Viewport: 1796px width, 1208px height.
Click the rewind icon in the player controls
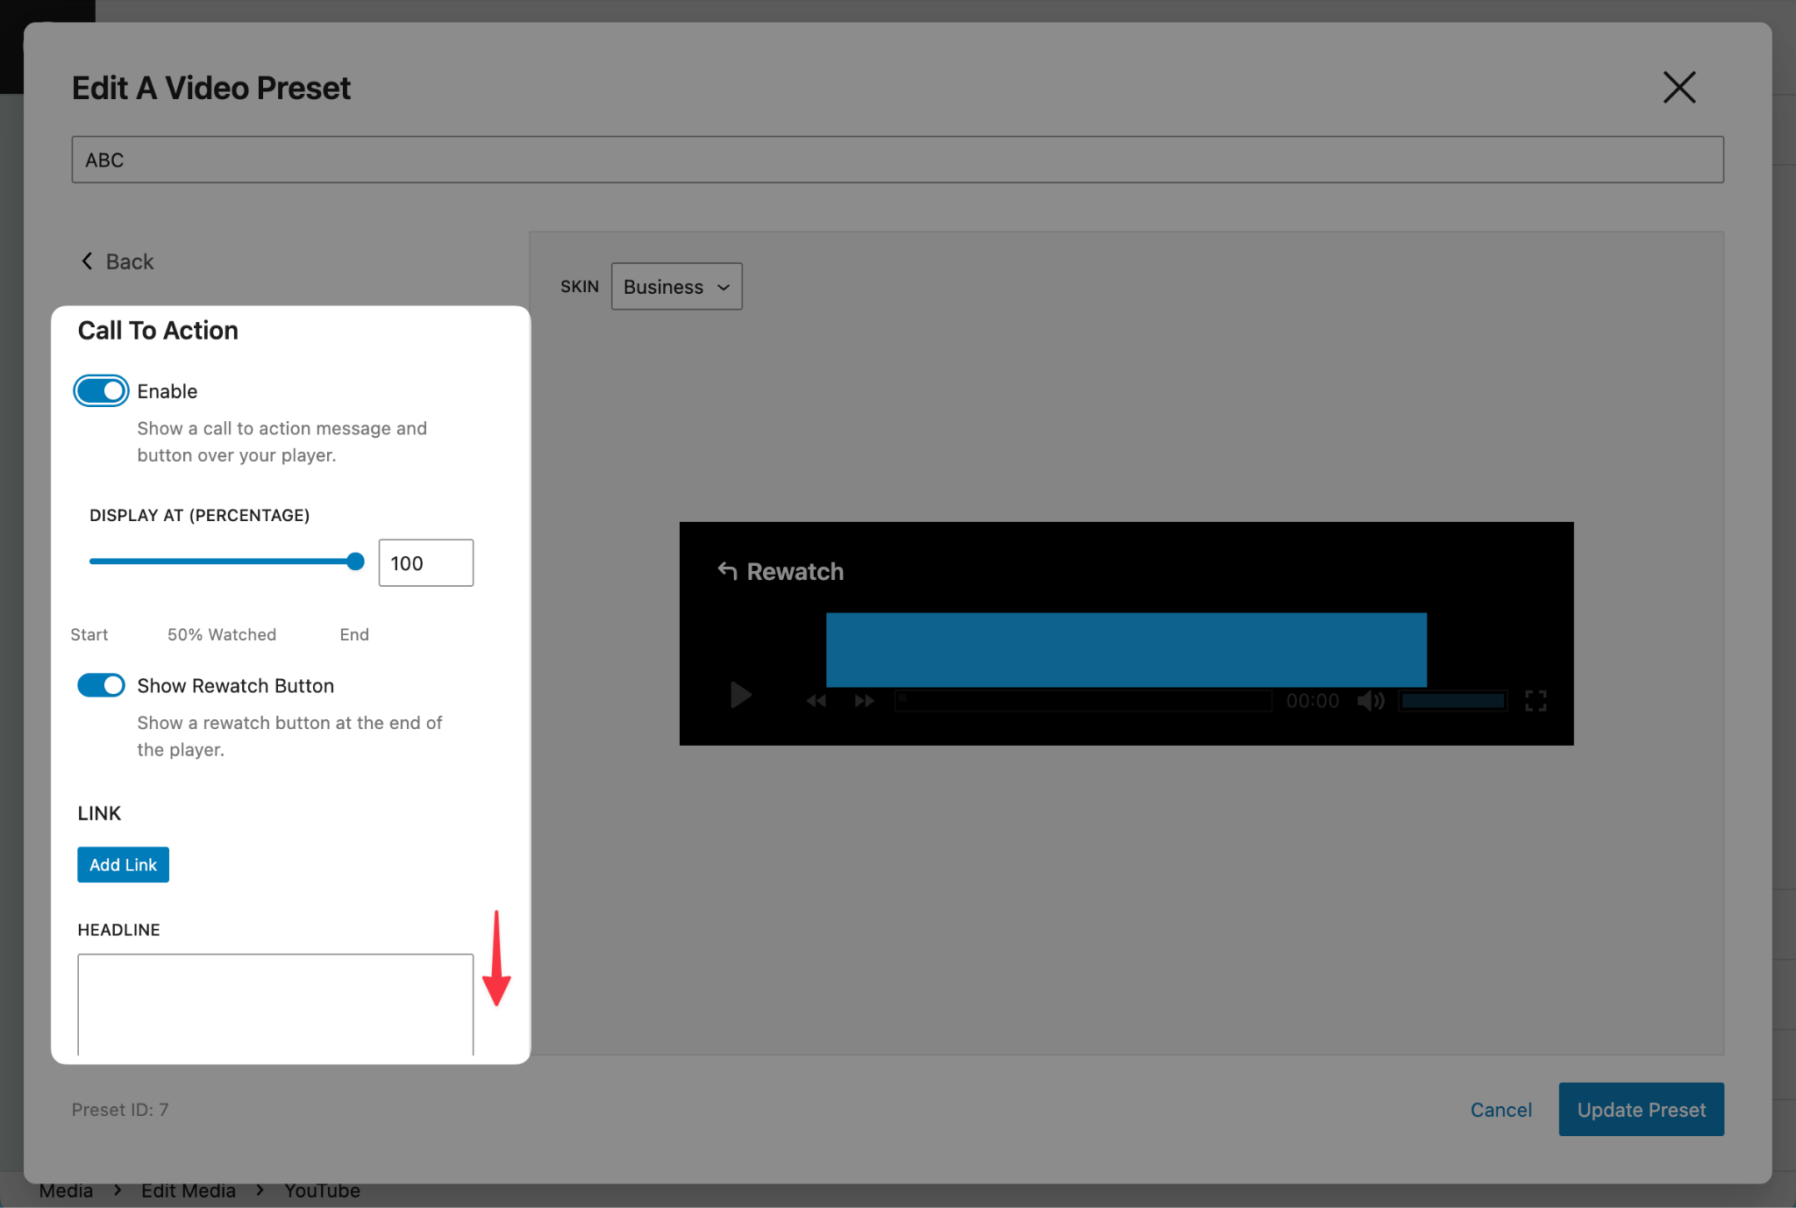point(815,699)
